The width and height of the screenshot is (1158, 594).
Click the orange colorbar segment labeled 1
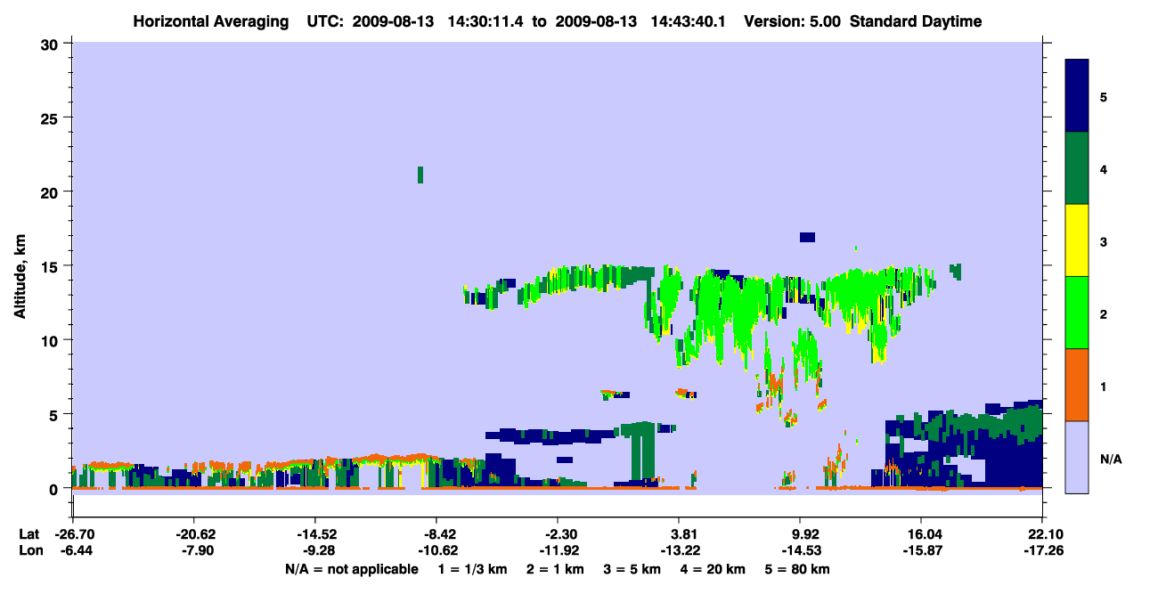coord(1077,385)
